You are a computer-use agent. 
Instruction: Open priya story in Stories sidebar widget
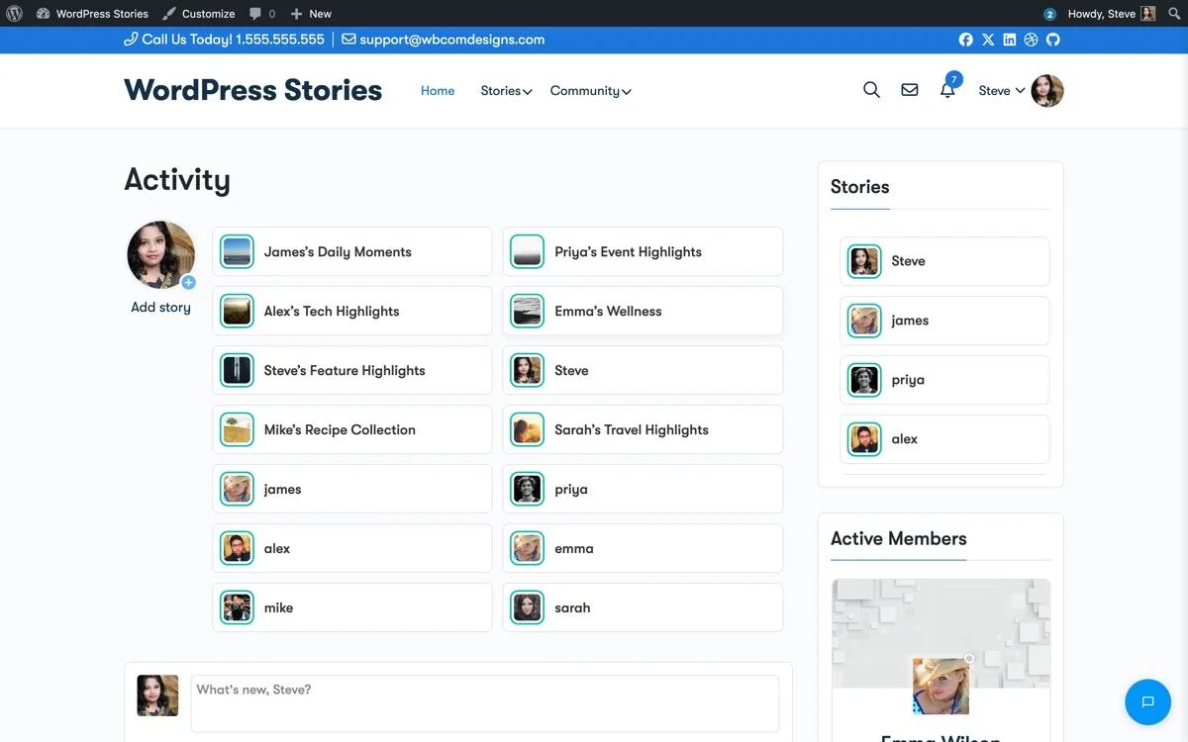[944, 380]
